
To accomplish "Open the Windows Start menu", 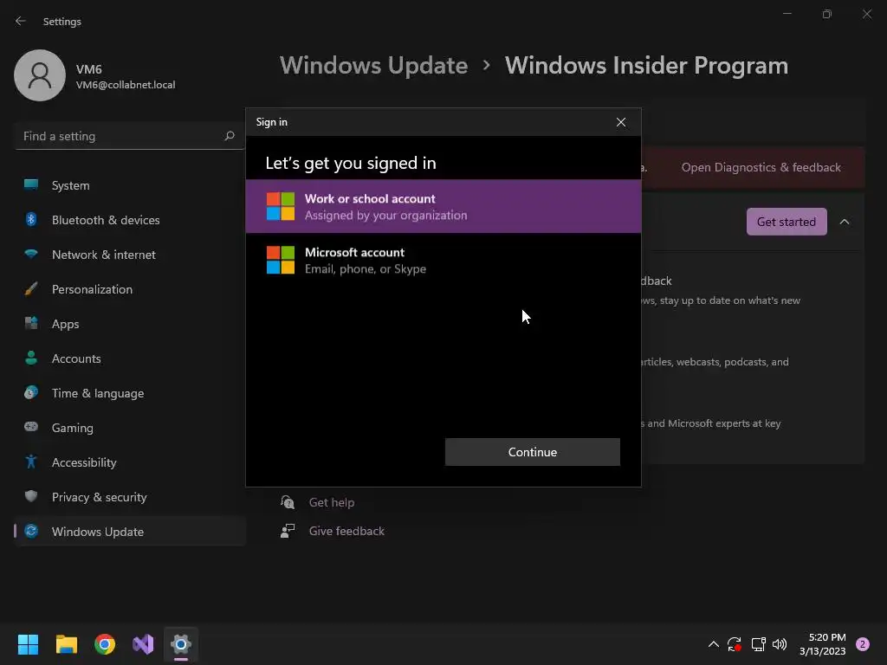I will [28, 644].
